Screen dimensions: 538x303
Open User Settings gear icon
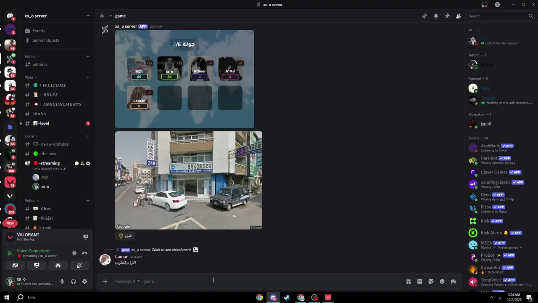click(x=84, y=282)
